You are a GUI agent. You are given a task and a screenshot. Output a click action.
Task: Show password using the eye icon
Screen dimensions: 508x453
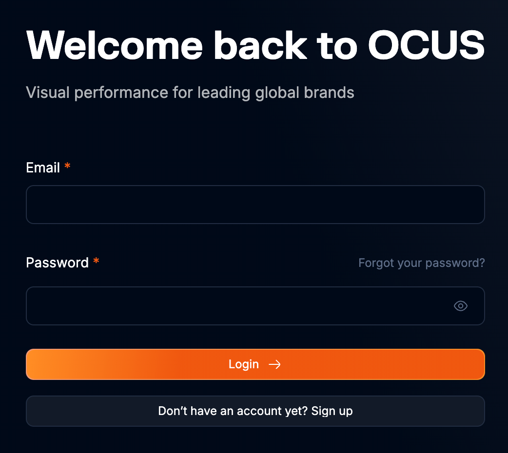coord(460,306)
